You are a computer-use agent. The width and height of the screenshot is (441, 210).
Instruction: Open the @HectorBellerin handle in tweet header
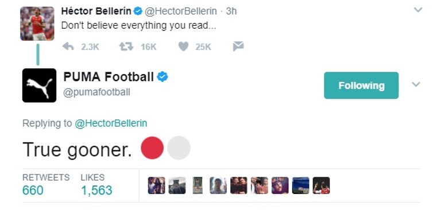[x=181, y=11]
